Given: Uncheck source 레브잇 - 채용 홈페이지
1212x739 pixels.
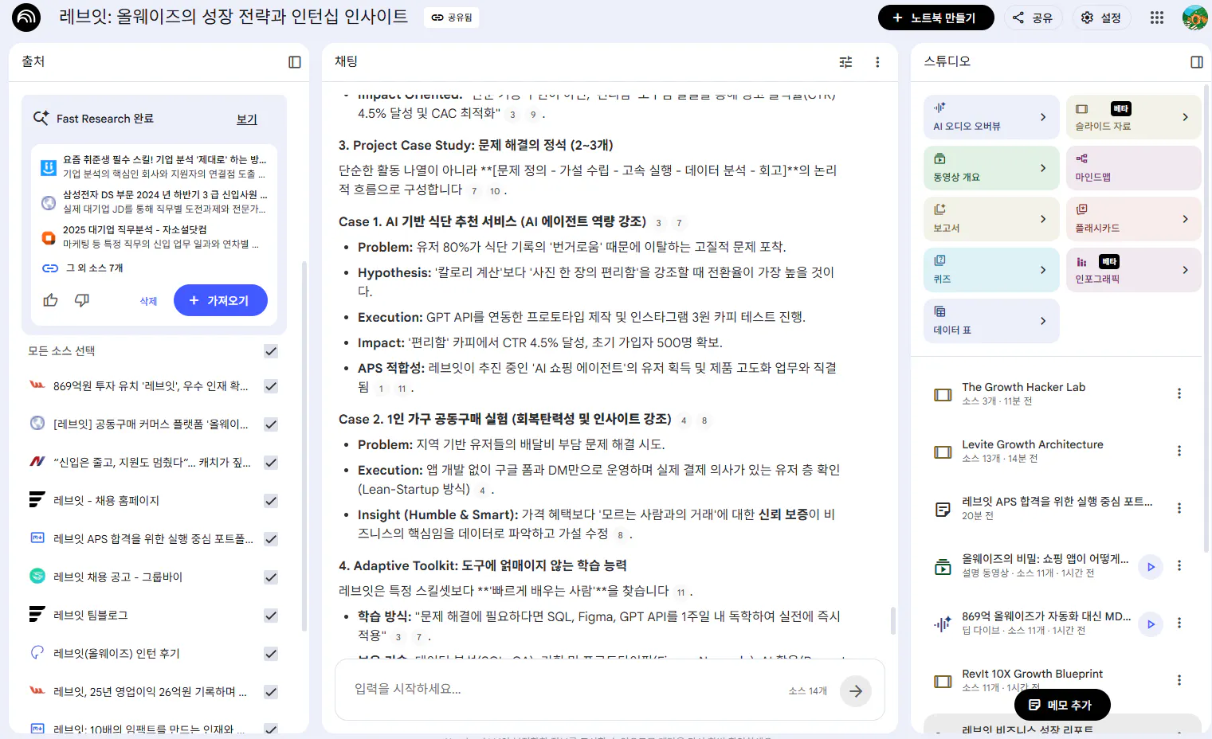Looking at the screenshot, I should point(271,501).
